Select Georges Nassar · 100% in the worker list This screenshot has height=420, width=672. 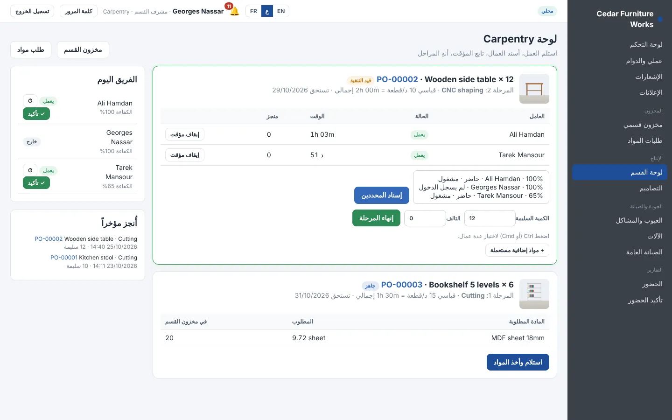[x=481, y=187]
